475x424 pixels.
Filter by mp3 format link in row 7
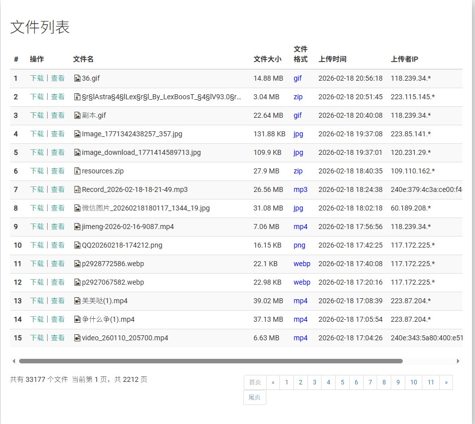300,189
